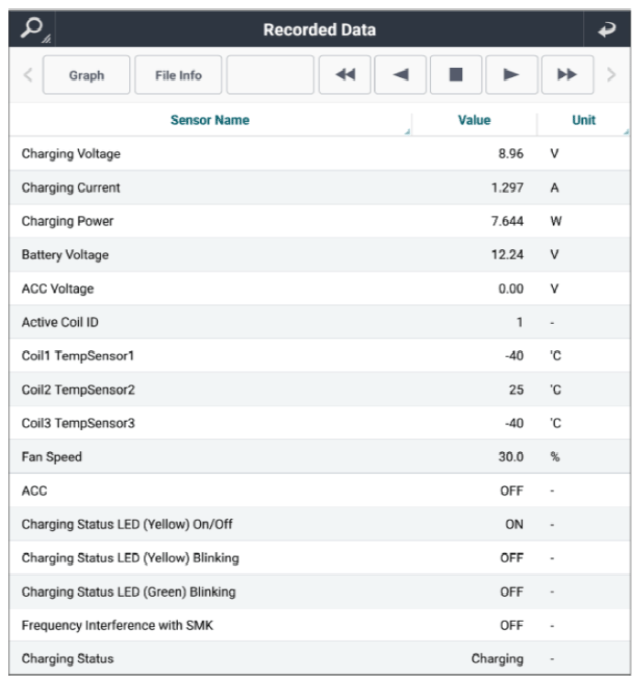This screenshot has height=684, width=641.
Task: Click the 0.00 ACC voltage value
Action: pyautogui.click(x=511, y=288)
